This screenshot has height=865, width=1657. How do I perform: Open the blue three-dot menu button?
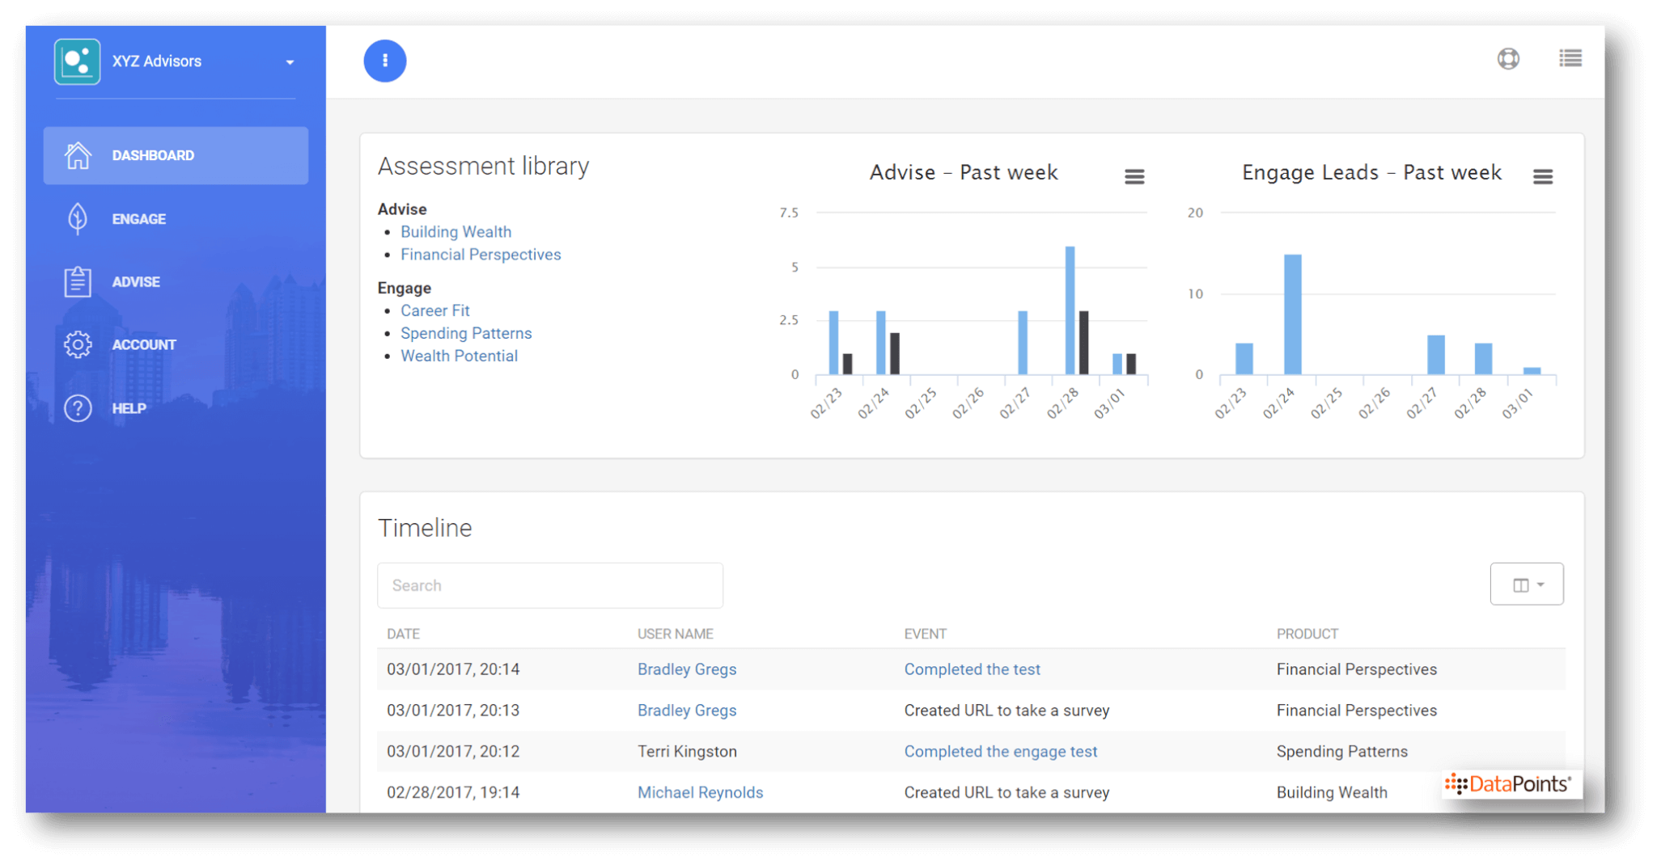pos(384,61)
